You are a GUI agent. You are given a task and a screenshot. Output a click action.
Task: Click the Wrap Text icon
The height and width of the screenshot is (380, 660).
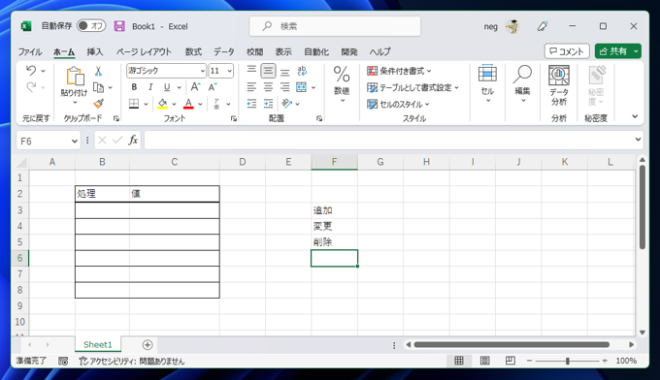(x=302, y=71)
